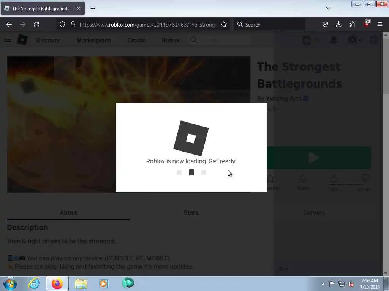Open Roblox settings gear icon
This screenshot has height=291, width=389.
374,40
